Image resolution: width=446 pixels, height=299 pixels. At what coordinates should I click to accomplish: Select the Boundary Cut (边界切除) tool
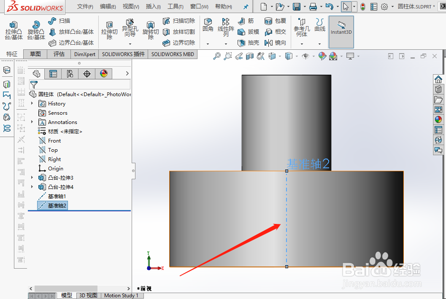point(179,43)
